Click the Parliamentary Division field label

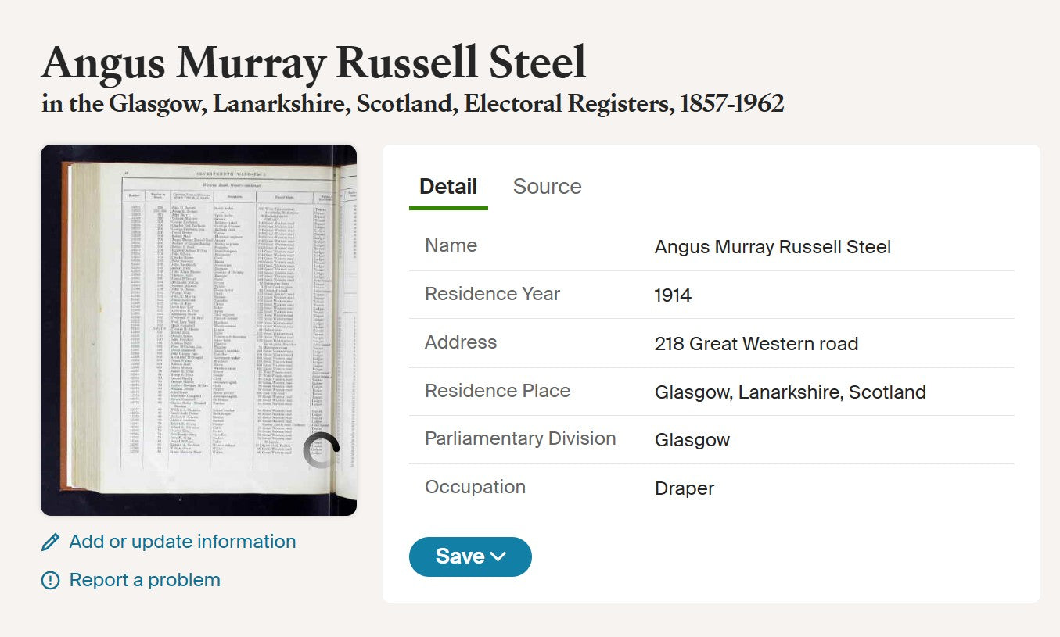point(520,438)
